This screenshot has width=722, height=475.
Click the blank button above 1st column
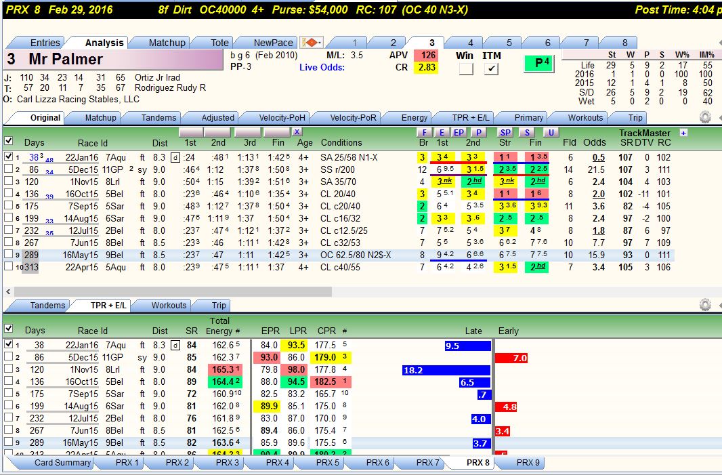point(190,133)
